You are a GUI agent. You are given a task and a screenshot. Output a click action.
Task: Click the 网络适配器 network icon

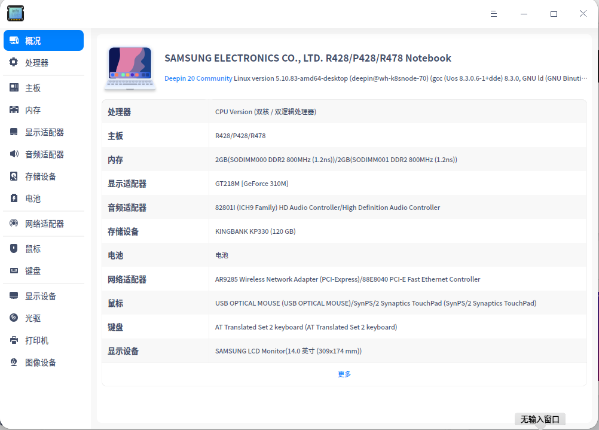[x=14, y=223]
